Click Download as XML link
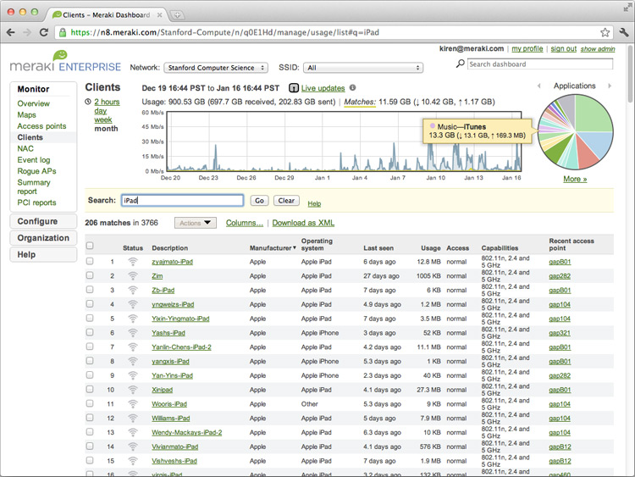635x477 pixels. click(x=303, y=223)
